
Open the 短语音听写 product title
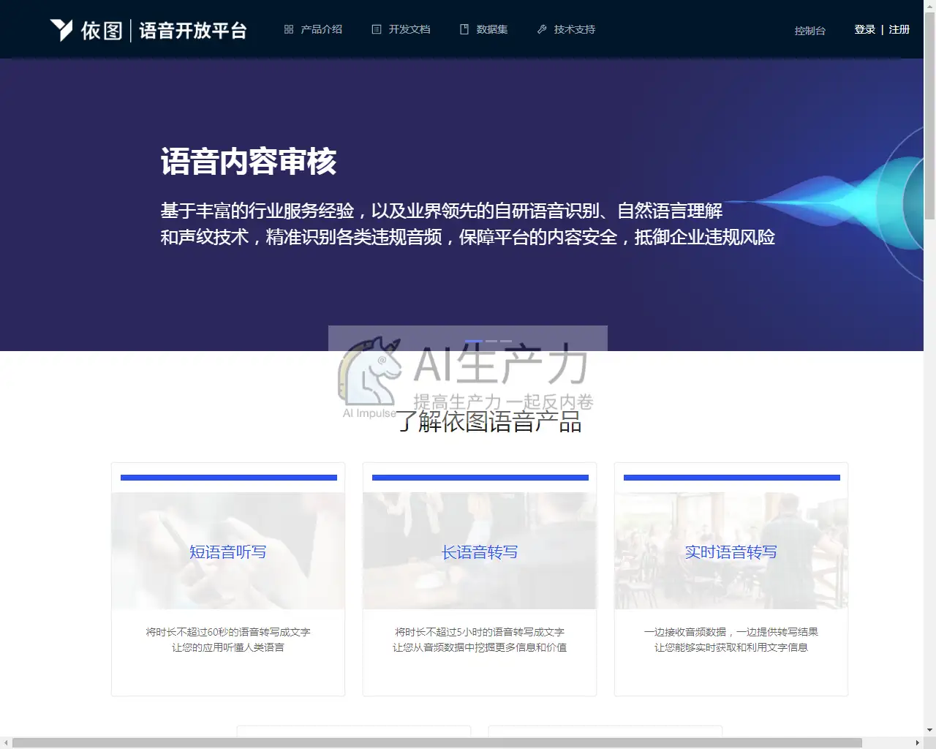(x=228, y=552)
